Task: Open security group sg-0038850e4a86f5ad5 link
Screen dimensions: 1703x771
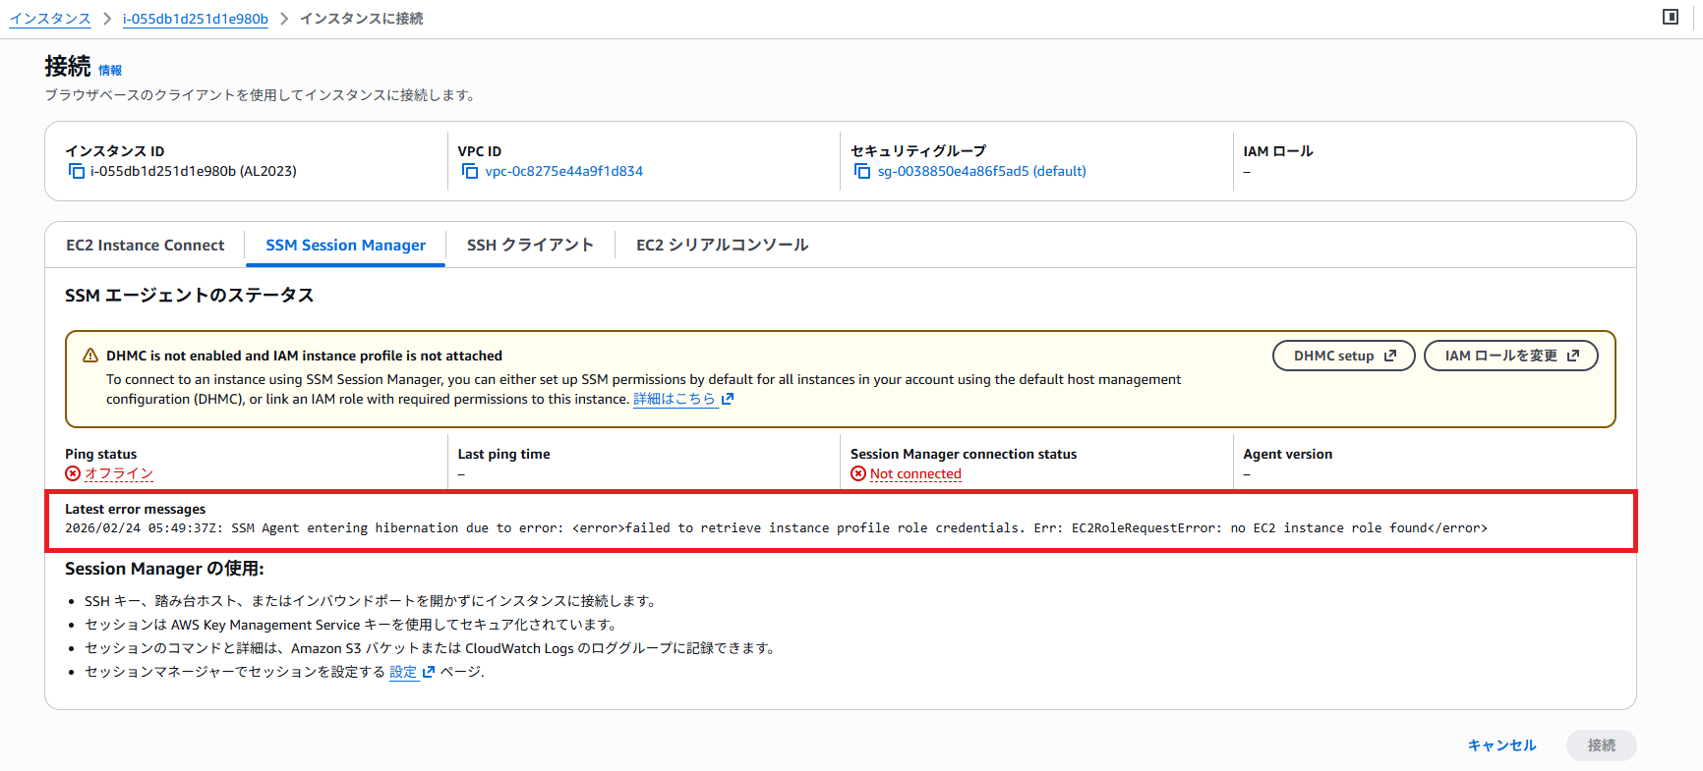Action: [x=981, y=171]
